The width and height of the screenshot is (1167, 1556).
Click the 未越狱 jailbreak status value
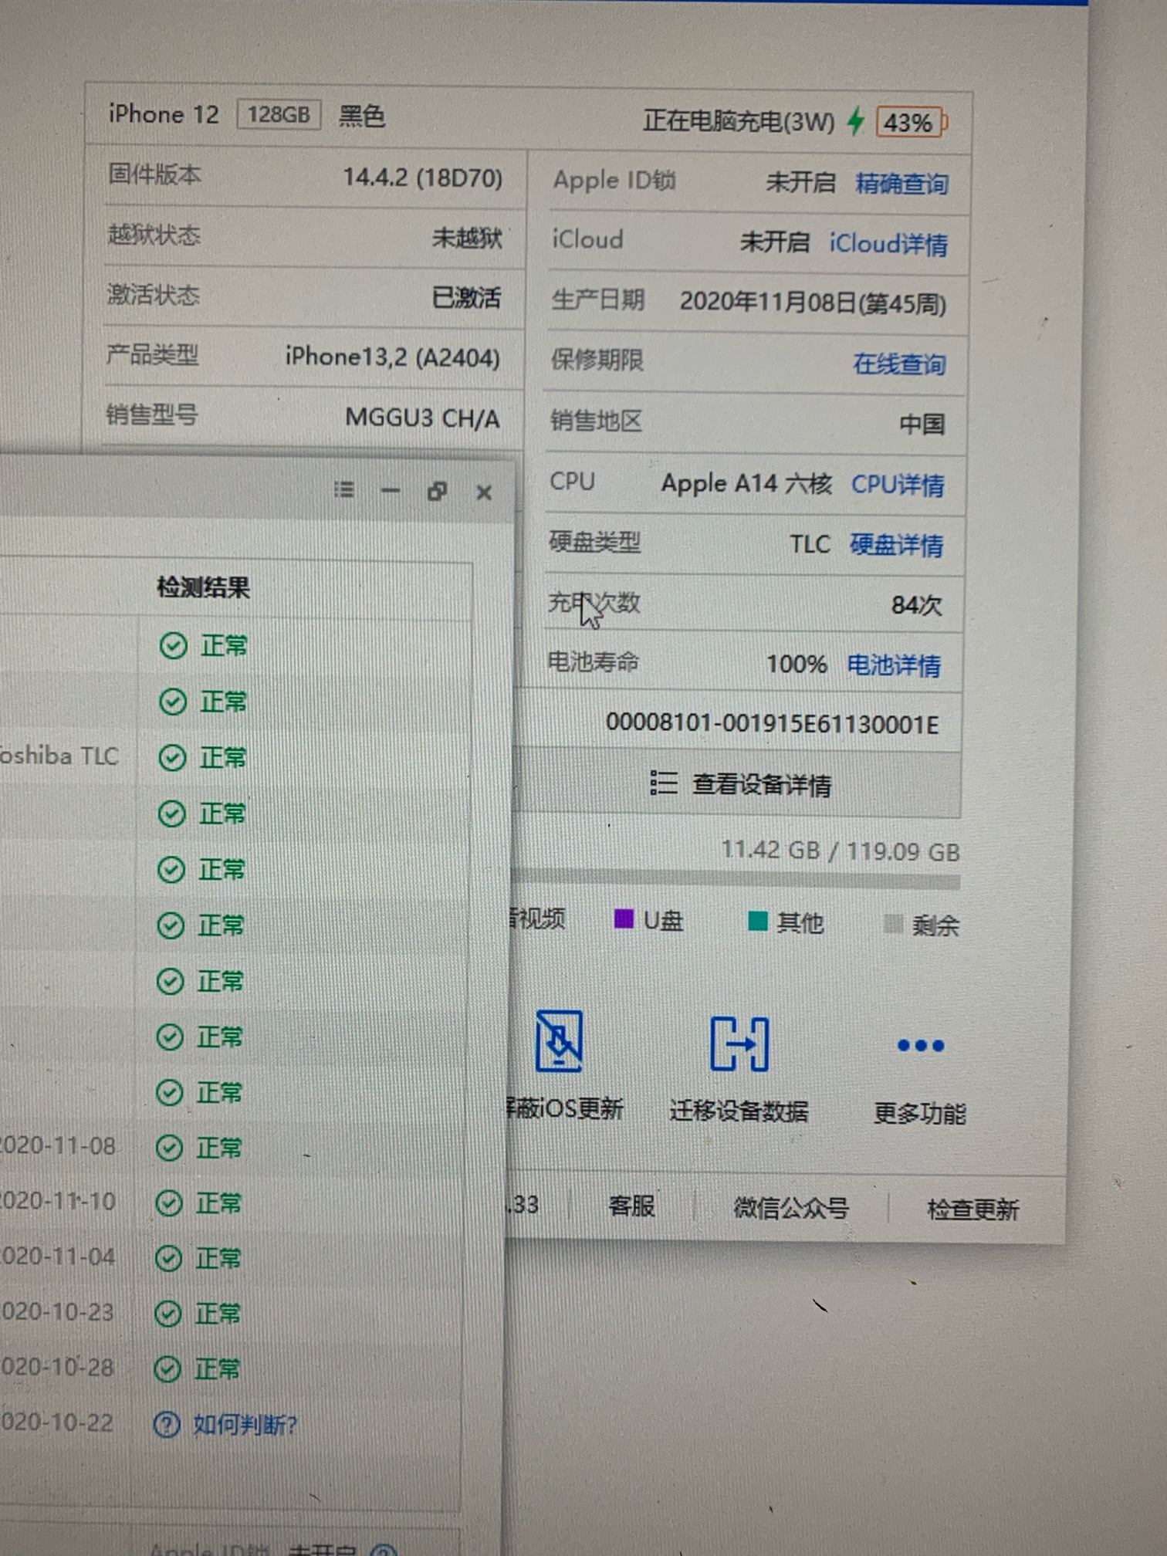(467, 237)
